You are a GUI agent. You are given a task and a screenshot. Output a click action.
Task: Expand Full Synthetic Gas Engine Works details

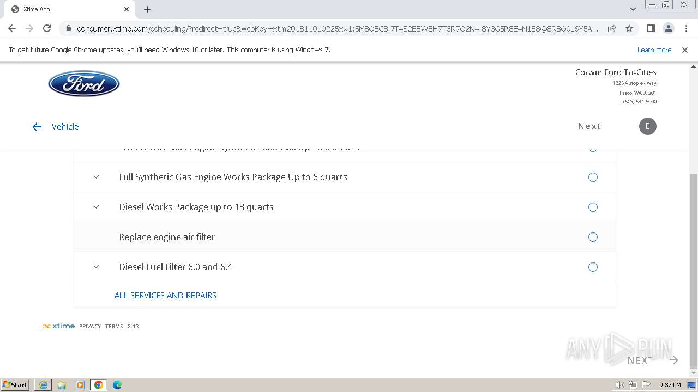click(97, 177)
